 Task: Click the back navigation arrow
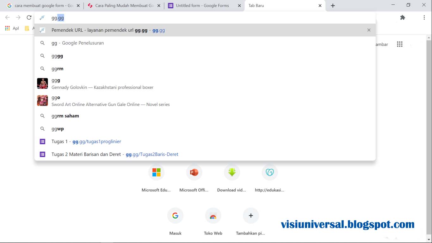click(7, 18)
